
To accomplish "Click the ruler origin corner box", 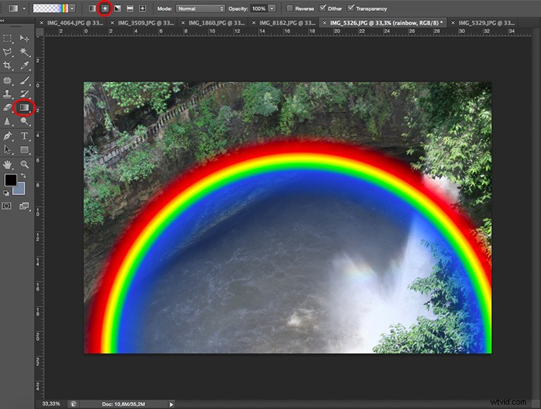I will pos(40,32).
